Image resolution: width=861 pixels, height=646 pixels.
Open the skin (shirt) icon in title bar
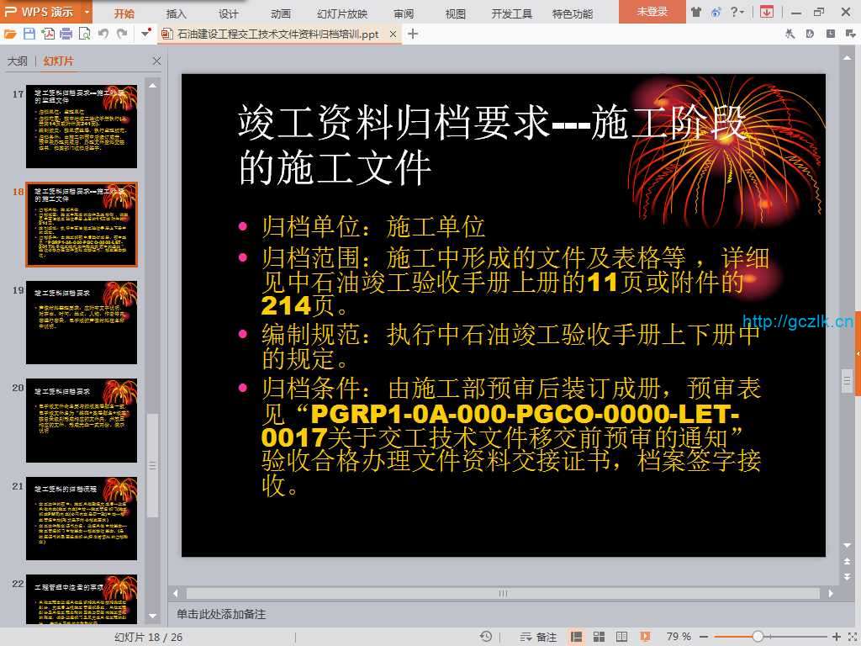(x=696, y=12)
